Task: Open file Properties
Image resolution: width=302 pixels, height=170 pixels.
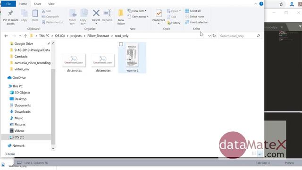Action: click(159, 17)
